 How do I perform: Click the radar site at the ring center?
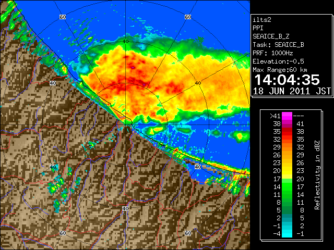pyautogui.click(x=125, y=125)
